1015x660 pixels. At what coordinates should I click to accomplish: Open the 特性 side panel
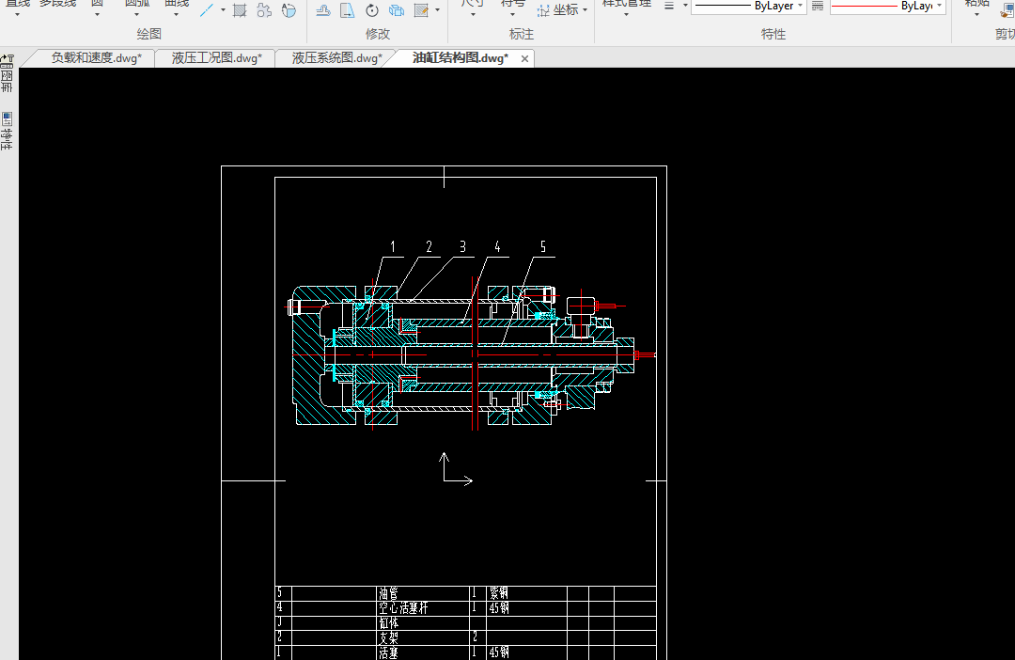tap(8, 132)
